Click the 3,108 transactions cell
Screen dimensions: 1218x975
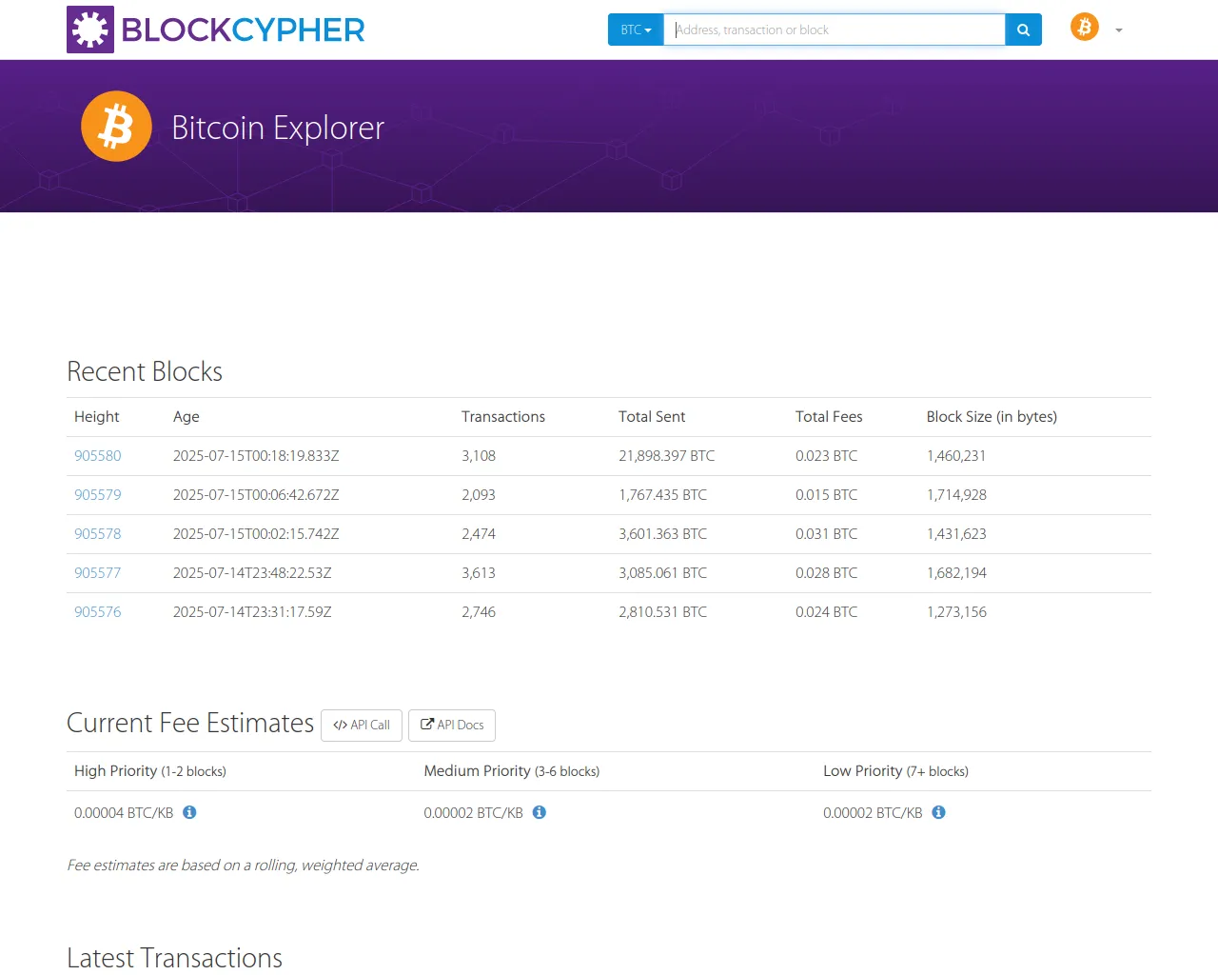[479, 456]
